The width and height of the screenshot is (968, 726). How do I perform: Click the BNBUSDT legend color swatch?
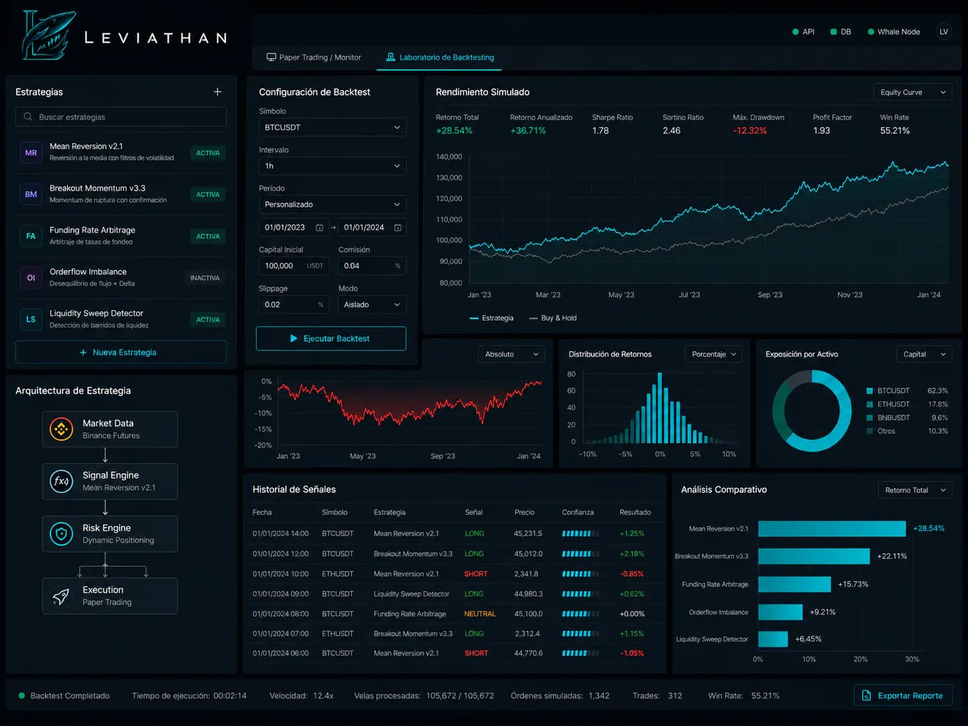coord(870,418)
